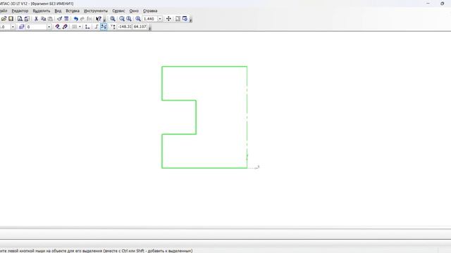The width and height of the screenshot is (451, 253).
Task: Click the layer number field showing 0
Action: (x=37, y=27)
